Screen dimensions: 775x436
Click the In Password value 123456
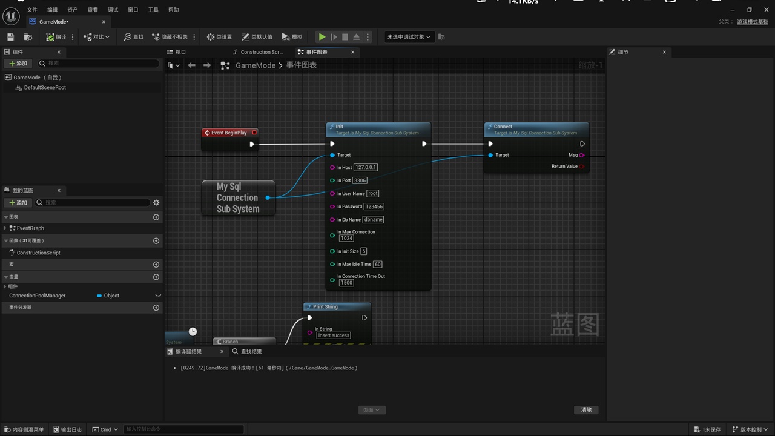(x=374, y=206)
